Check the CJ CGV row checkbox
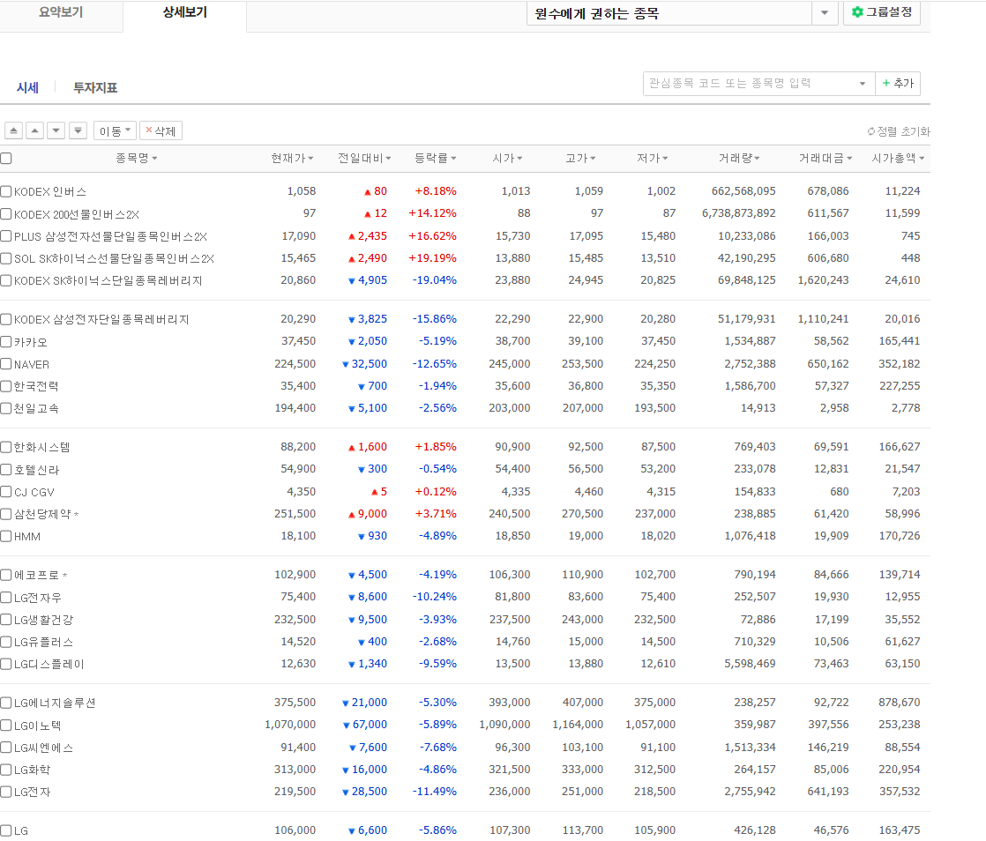The width and height of the screenshot is (986, 841). click(x=6, y=492)
